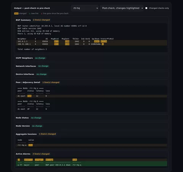Screen dimensions: 183x172
Task: Click AS value 65020
Action: pos(45,44)
